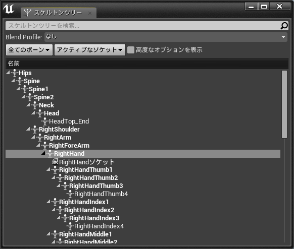Screen dimensions: 294x249
Task: Click the bone icon beside RightHandThumb3
Action: (65, 186)
